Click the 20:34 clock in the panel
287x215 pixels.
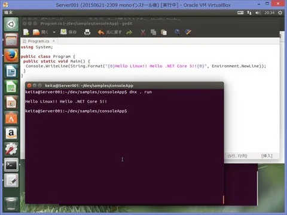click(x=269, y=13)
